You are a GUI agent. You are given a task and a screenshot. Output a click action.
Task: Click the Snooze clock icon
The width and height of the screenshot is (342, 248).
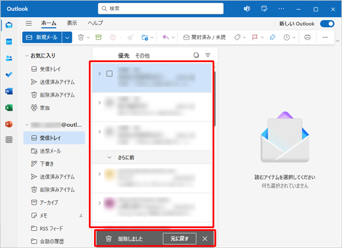(x=287, y=37)
